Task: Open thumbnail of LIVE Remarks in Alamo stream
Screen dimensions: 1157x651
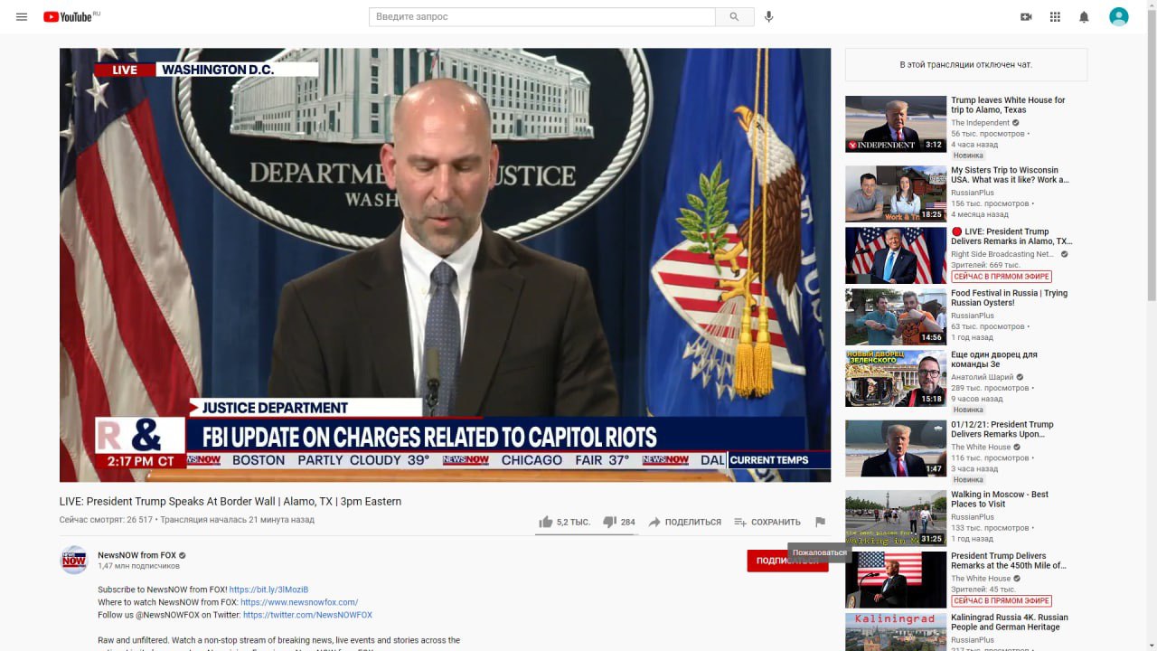Action: 896,255
